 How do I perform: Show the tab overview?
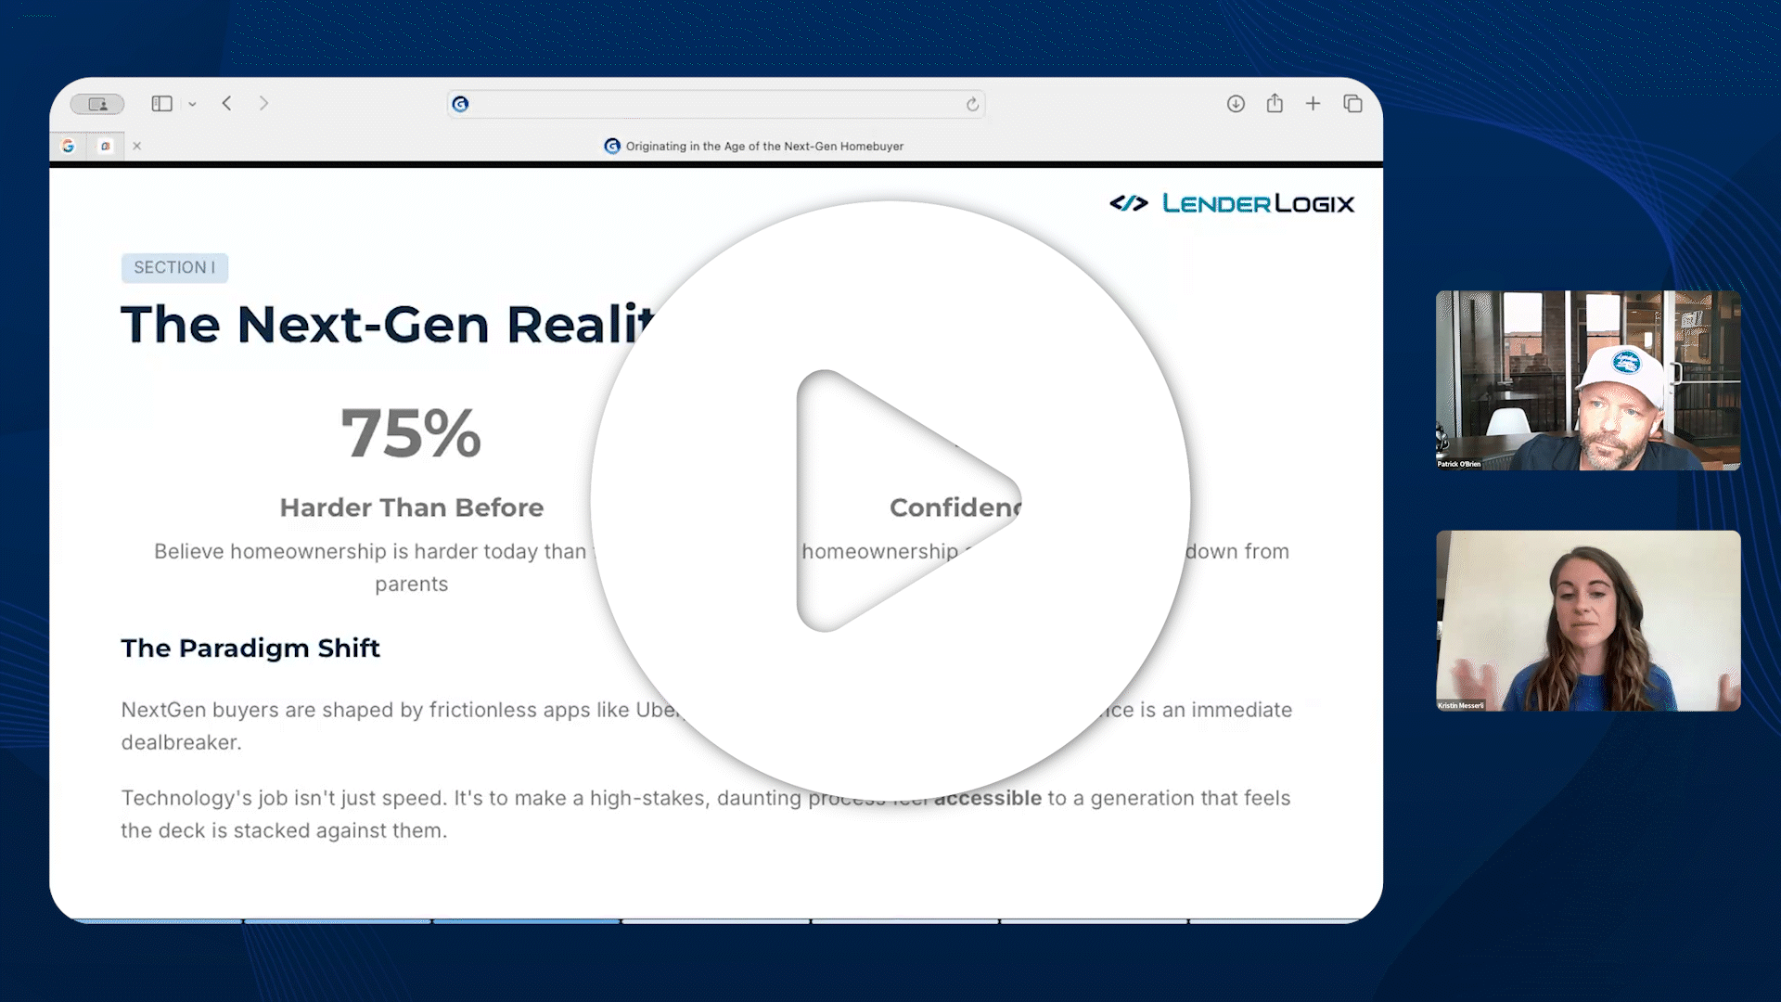pos(1352,104)
